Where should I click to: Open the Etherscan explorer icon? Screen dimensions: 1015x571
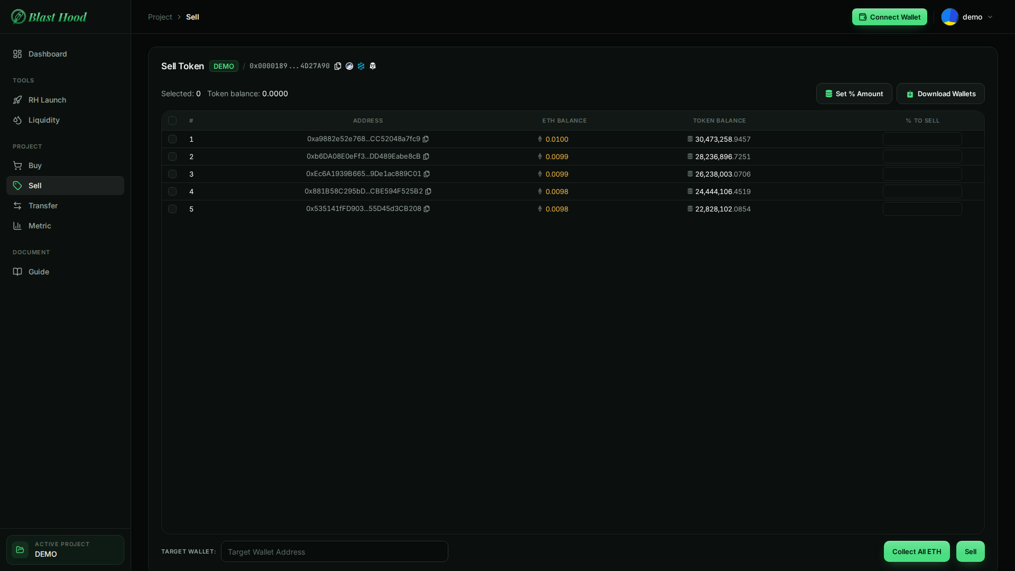(x=349, y=66)
